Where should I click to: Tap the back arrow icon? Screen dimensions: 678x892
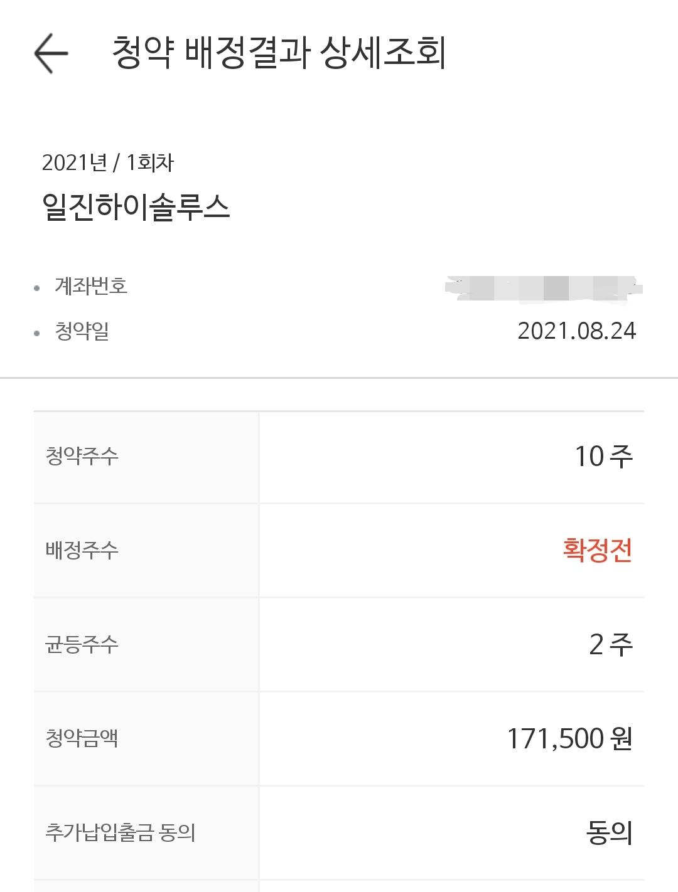(51, 53)
